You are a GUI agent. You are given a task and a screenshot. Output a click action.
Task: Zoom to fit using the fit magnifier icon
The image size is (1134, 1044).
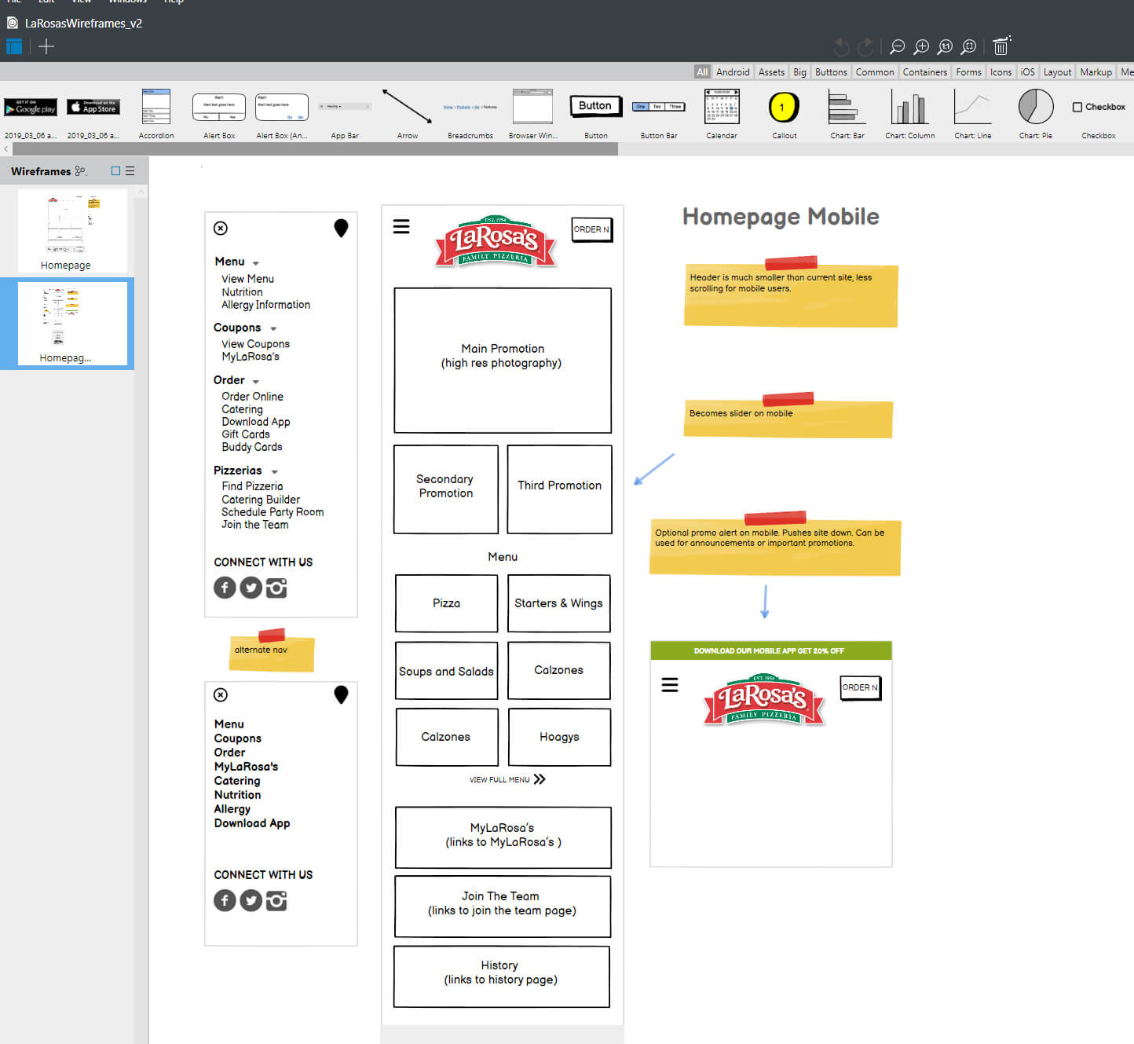tap(968, 46)
